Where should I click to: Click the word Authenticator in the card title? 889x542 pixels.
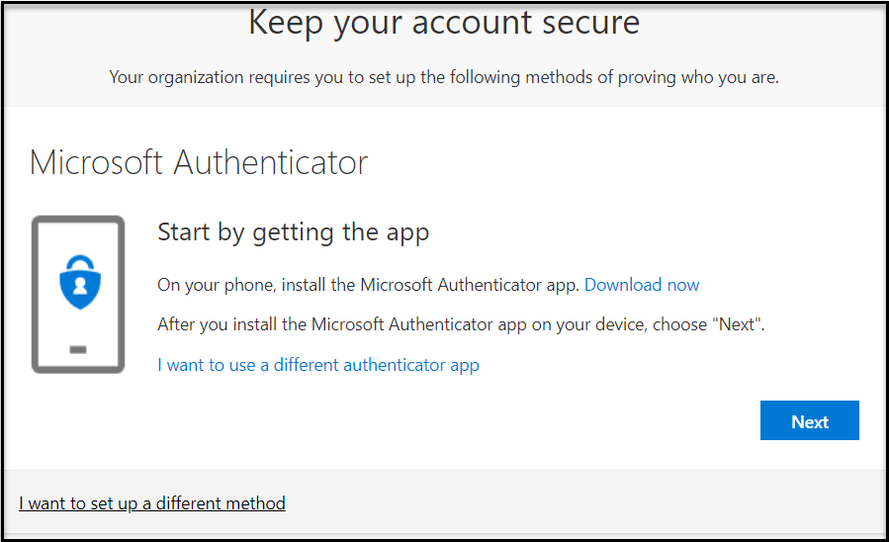click(270, 162)
